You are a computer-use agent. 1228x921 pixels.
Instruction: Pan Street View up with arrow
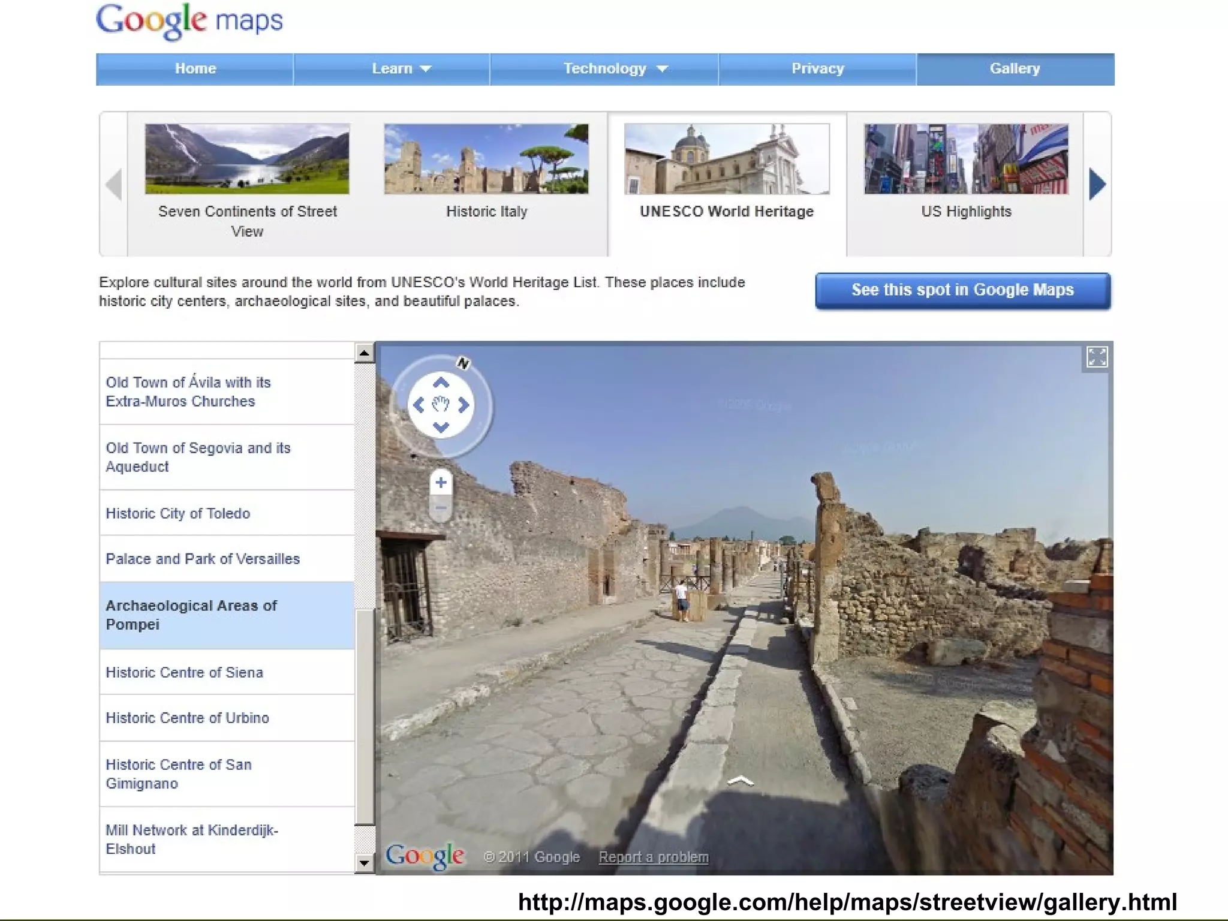coord(441,383)
